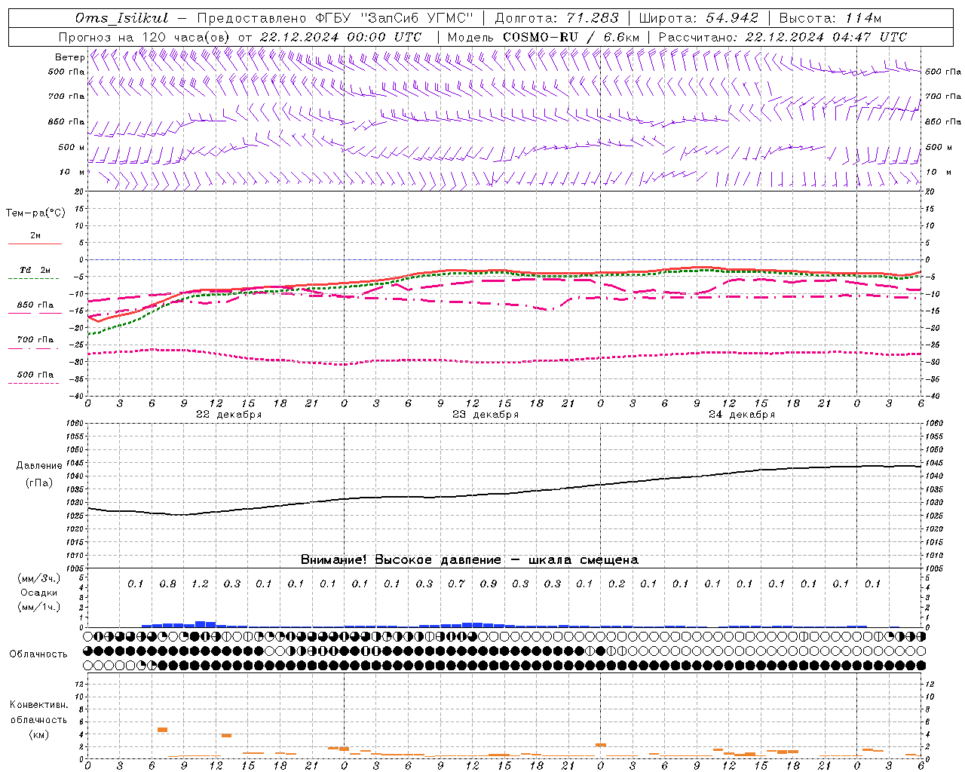The width and height of the screenshot is (965, 772).
Task: Click the 0.8 precipitation value
Action: click(167, 584)
